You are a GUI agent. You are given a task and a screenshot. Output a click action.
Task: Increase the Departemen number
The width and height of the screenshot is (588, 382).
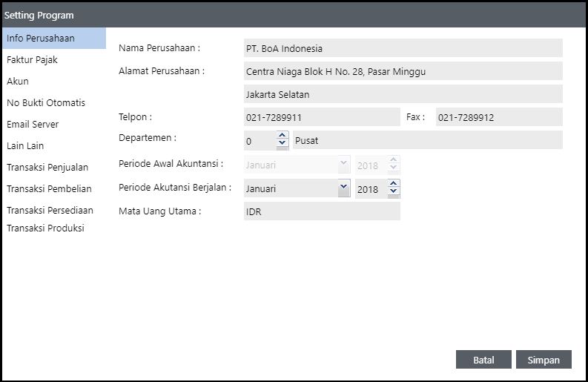click(282, 136)
